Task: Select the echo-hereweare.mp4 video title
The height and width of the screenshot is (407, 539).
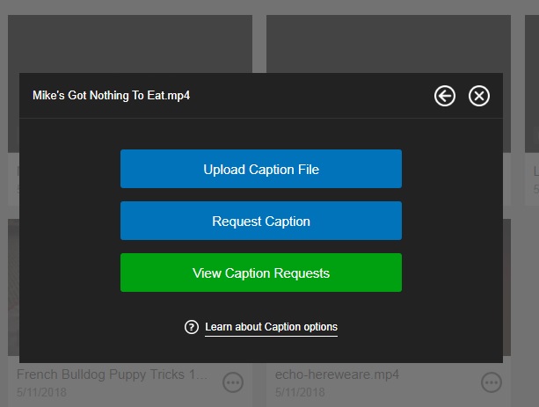Action: 338,374
